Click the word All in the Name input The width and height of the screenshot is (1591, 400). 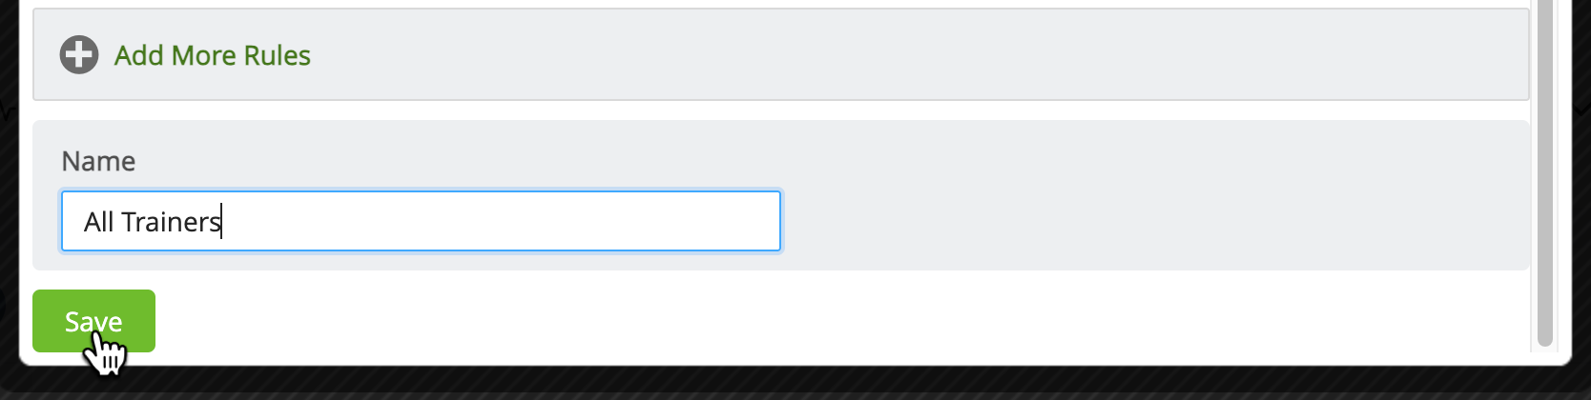point(99,222)
